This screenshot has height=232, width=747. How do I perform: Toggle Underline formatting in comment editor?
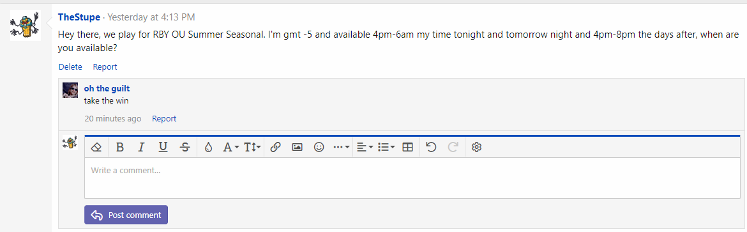click(x=163, y=148)
